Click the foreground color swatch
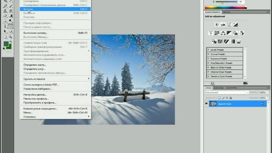 click(6, 43)
